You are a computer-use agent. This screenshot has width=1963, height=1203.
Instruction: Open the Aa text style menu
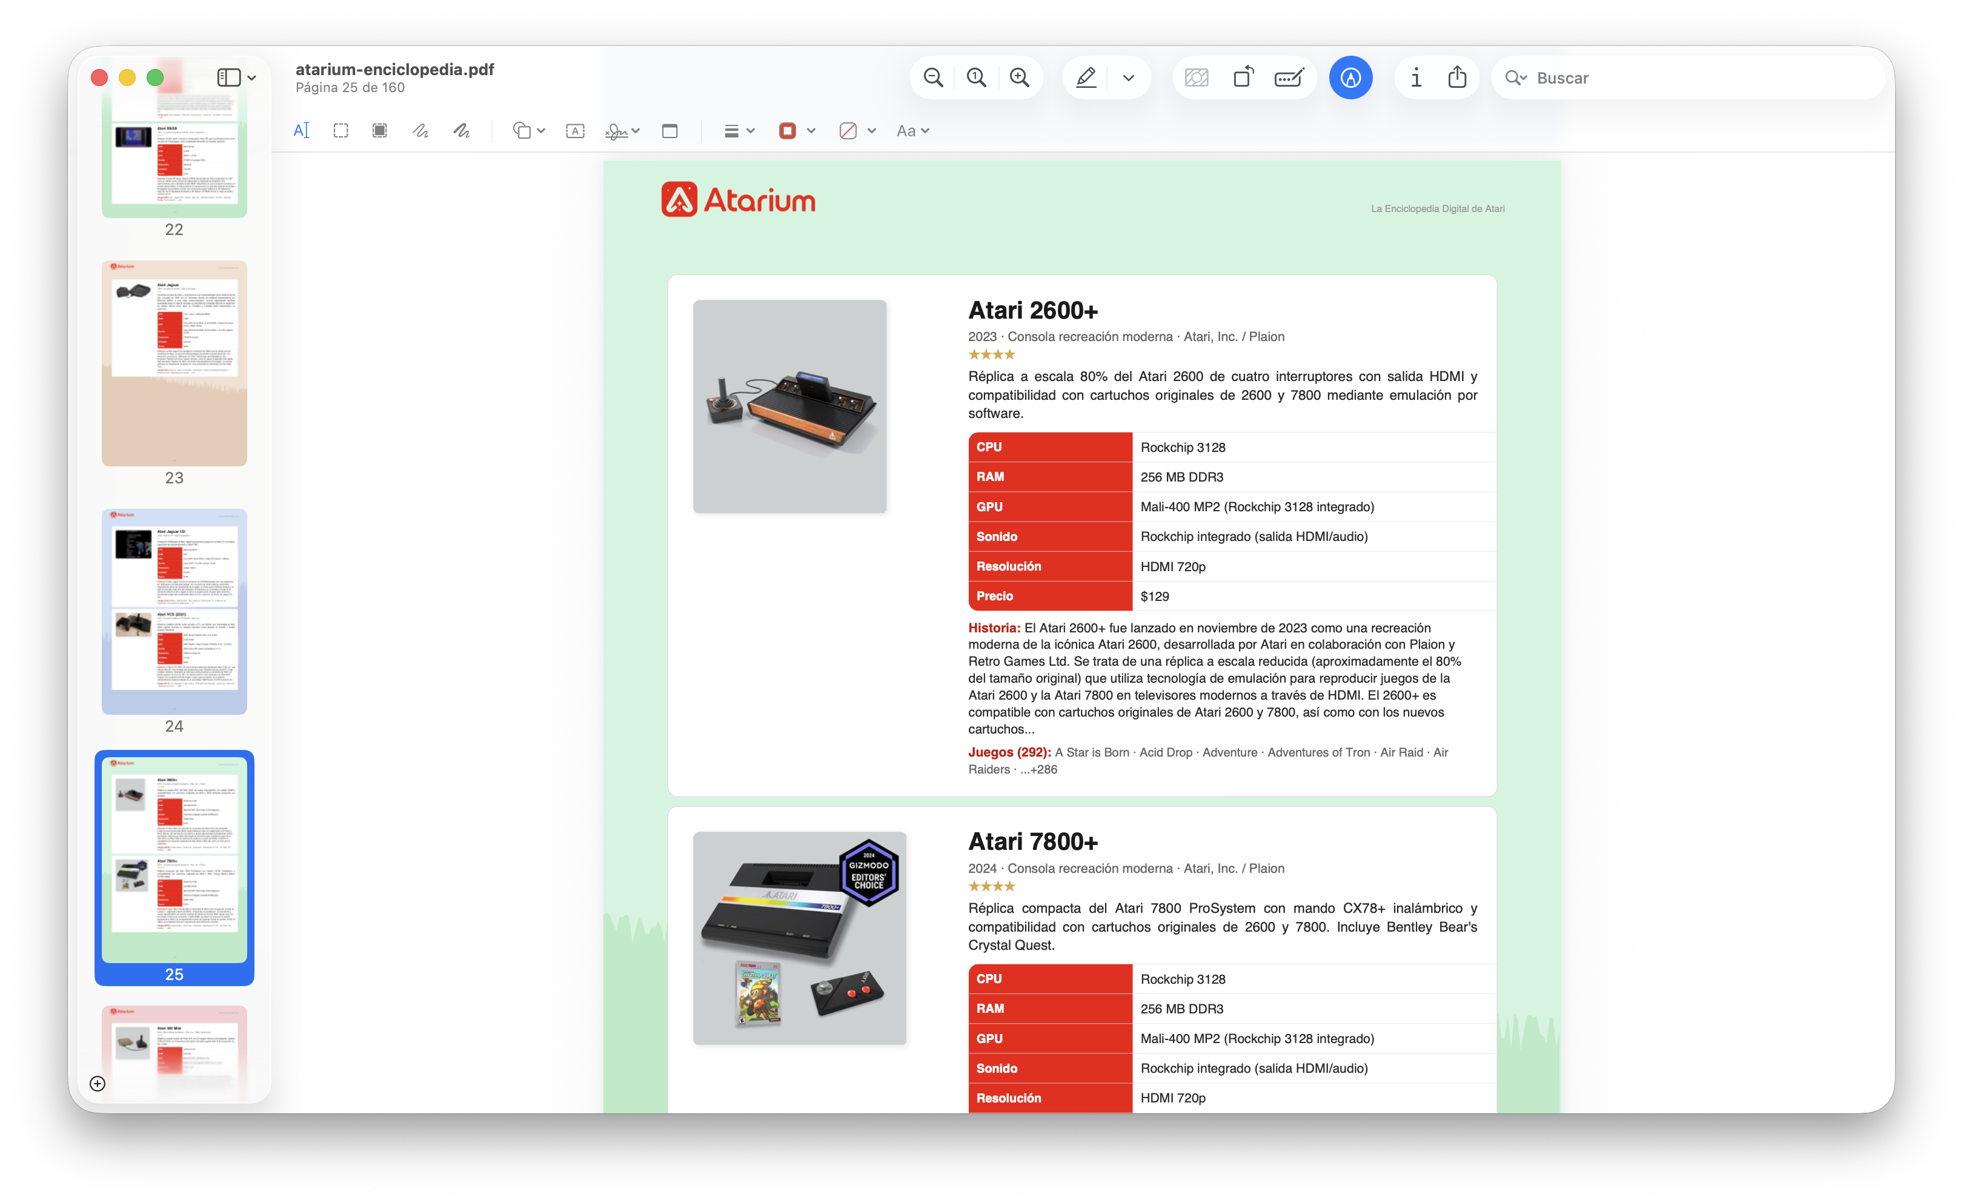click(913, 131)
